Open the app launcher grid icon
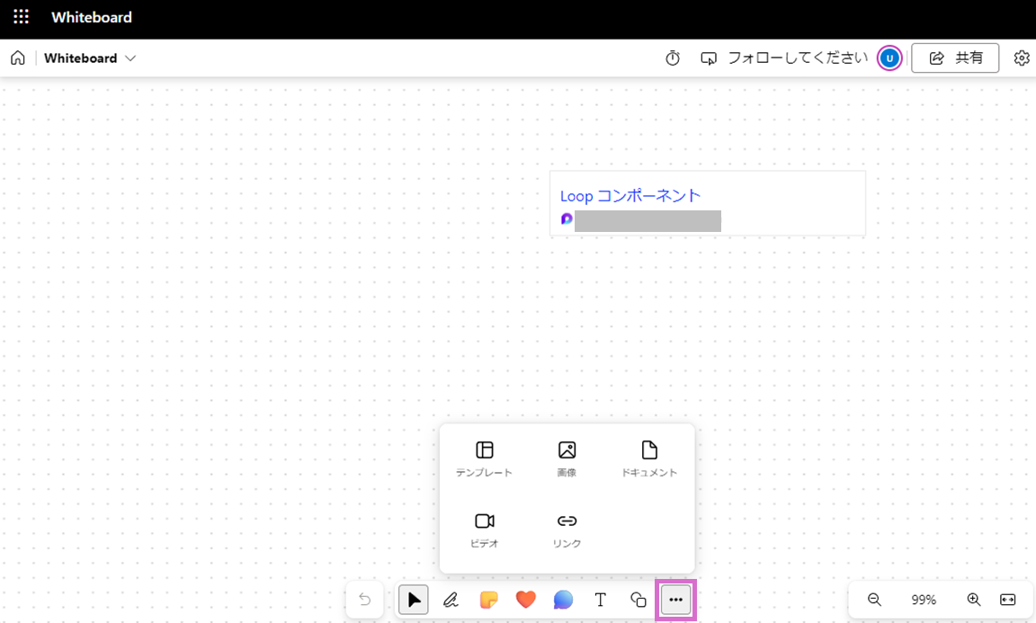This screenshot has width=1036, height=623. [22, 17]
